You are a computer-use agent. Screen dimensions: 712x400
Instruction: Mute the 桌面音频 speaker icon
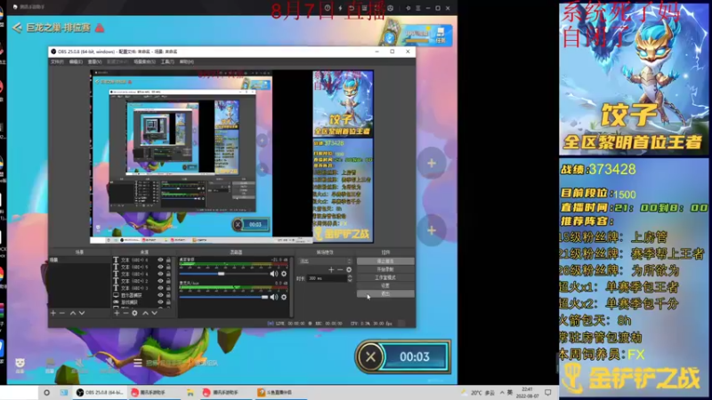[274, 274]
